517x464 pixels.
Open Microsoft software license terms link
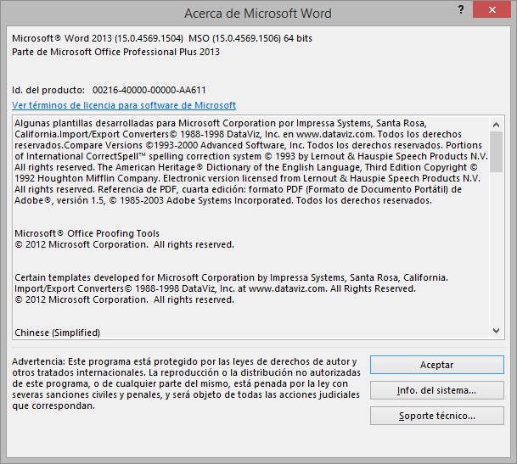pyautogui.click(x=124, y=105)
